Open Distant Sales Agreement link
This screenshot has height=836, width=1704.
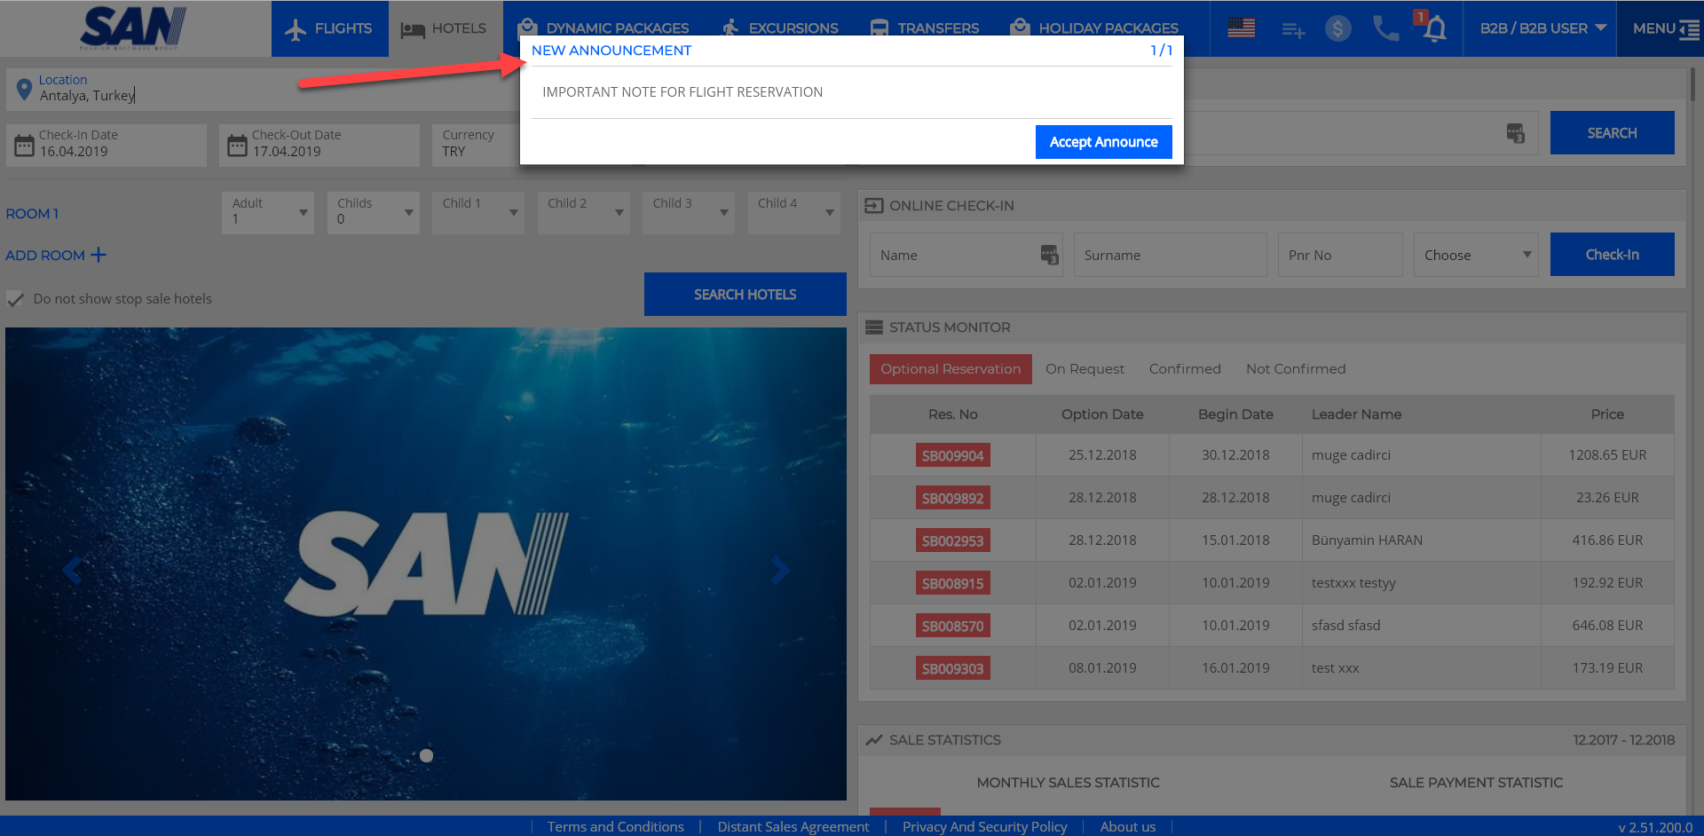point(793,826)
